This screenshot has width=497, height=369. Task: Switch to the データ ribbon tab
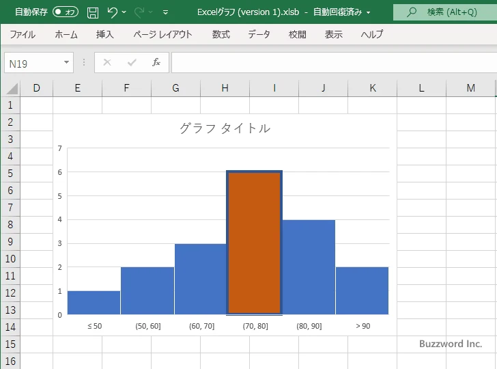coord(259,34)
